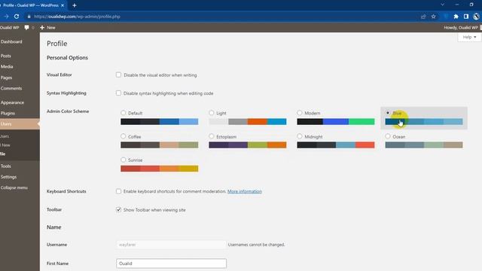Open the Posts menu
The image size is (482, 271).
click(x=6, y=56)
